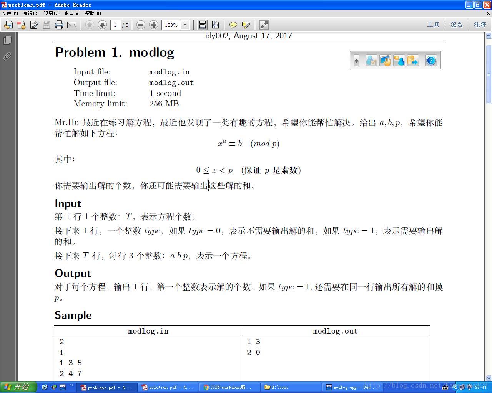Click the grayed-out Save disk icon
Image resolution: width=492 pixels, height=393 pixels.
pyautogui.click(x=47, y=25)
